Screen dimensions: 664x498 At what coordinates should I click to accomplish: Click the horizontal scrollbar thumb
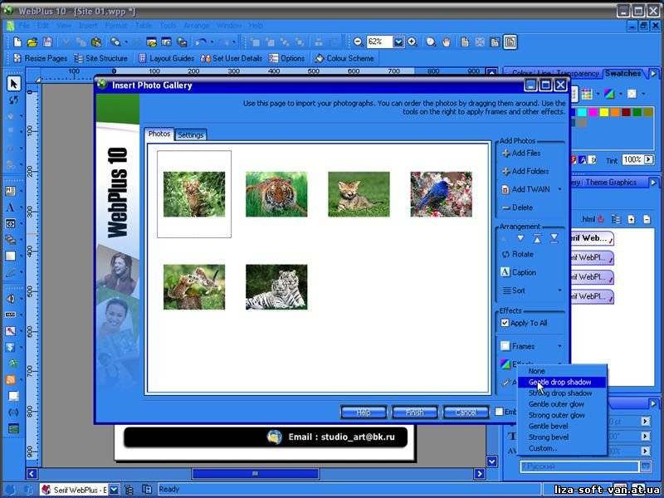256,473
